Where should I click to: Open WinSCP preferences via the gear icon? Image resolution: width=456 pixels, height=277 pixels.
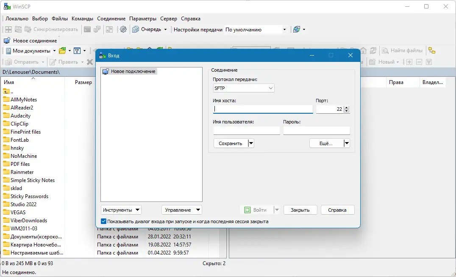point(124,30)
